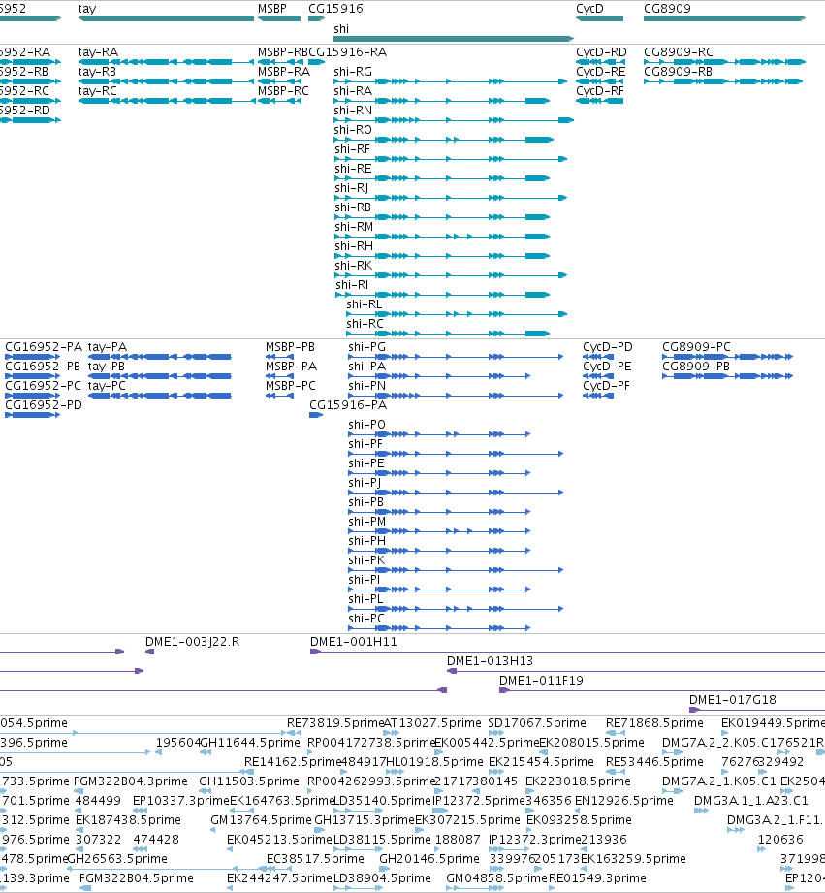This screenshot has width=825, height=893.
Task: Click transcript tay-RC
Action: [x=97, y=91]
